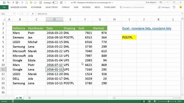
Task: Open the WSTAWIANIE ribbon tab
Action: (36, 7)
